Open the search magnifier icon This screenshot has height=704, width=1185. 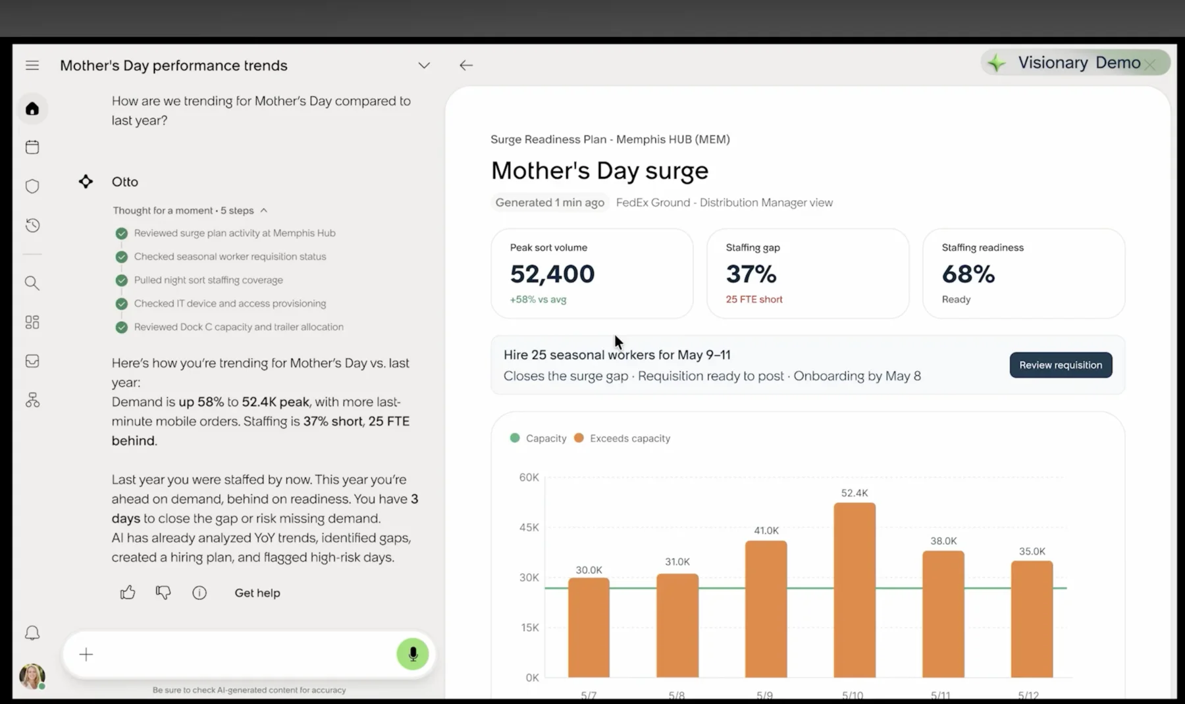[32, 283]
